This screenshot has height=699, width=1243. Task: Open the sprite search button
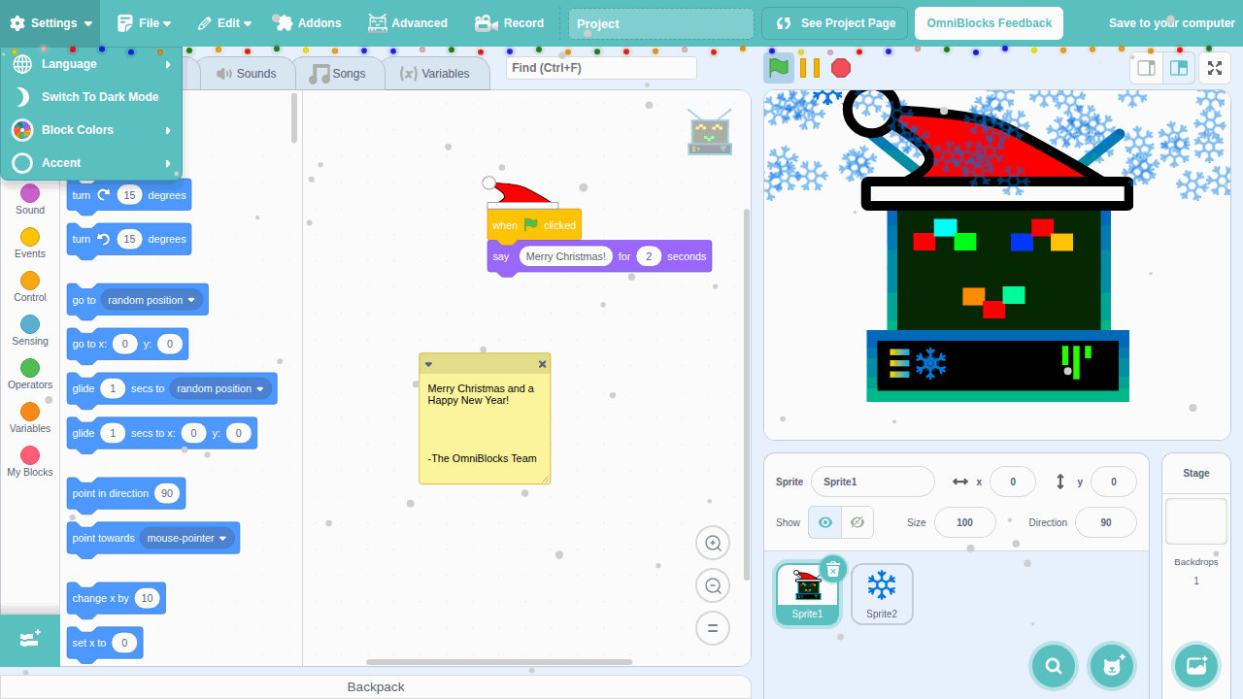[1054, 666]
